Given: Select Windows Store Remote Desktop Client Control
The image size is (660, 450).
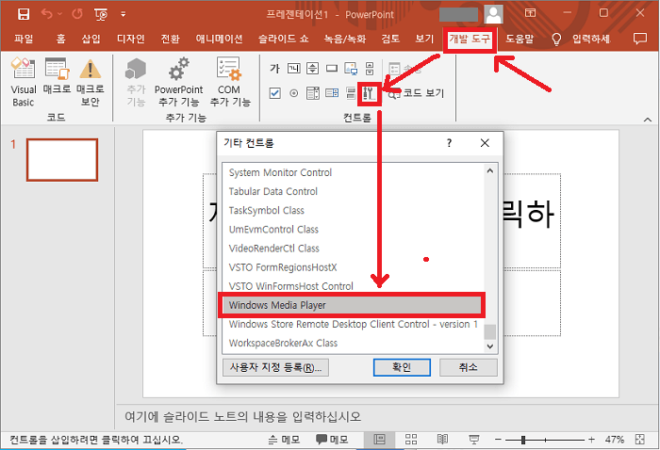Looking at the screenshot, I should coord(354,325).
